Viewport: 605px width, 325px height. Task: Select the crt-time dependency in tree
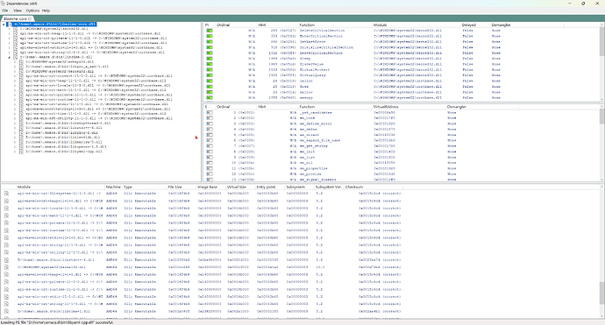[96, 114]
